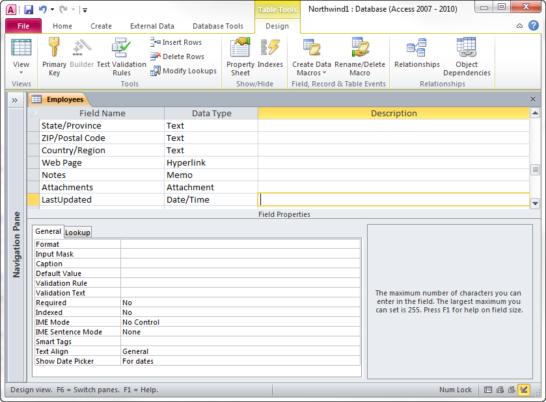Close the Employees table with X
The width and height of the screenshot is (546, 402).
click(533, 99)
